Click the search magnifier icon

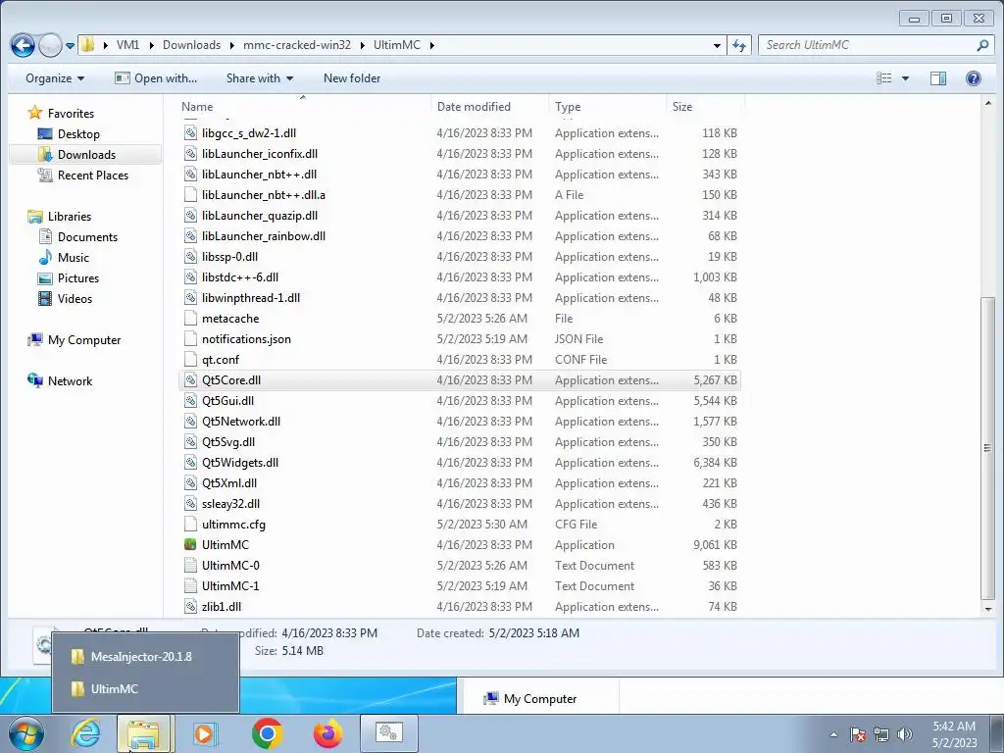click(982, 45)
